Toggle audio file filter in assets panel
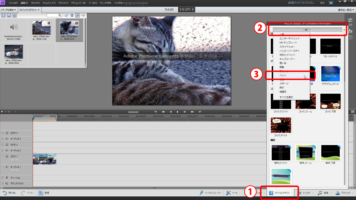 (14, 16)
